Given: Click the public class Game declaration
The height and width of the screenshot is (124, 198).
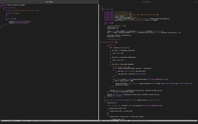Looking at the screenshot, I should click(107, 9).
